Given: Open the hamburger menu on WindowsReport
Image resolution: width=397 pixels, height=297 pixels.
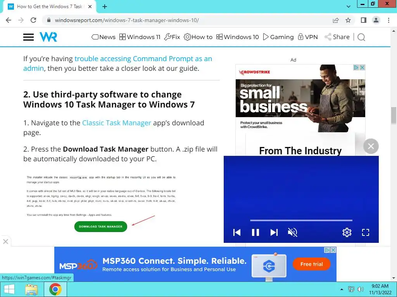Looking at the screenshot, I should tap(28, 37).
